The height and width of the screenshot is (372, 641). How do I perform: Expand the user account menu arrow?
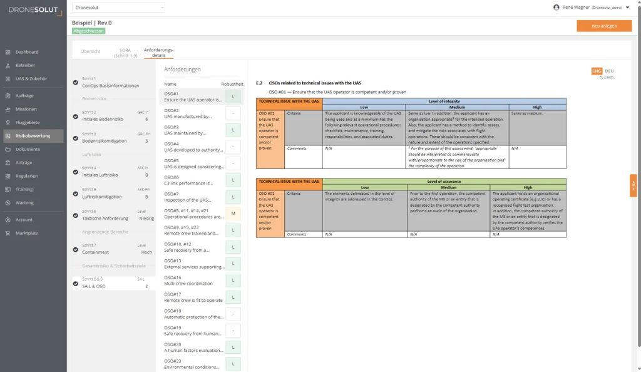pyautogui.click(x=627, y=8)
